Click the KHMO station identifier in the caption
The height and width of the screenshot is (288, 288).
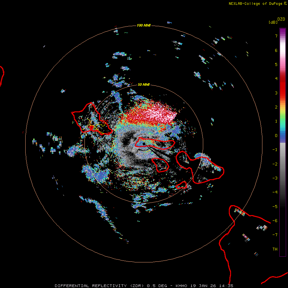click(x=181, y=286)
